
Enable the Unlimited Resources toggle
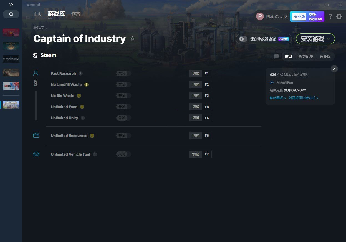[x=123, y=136]
